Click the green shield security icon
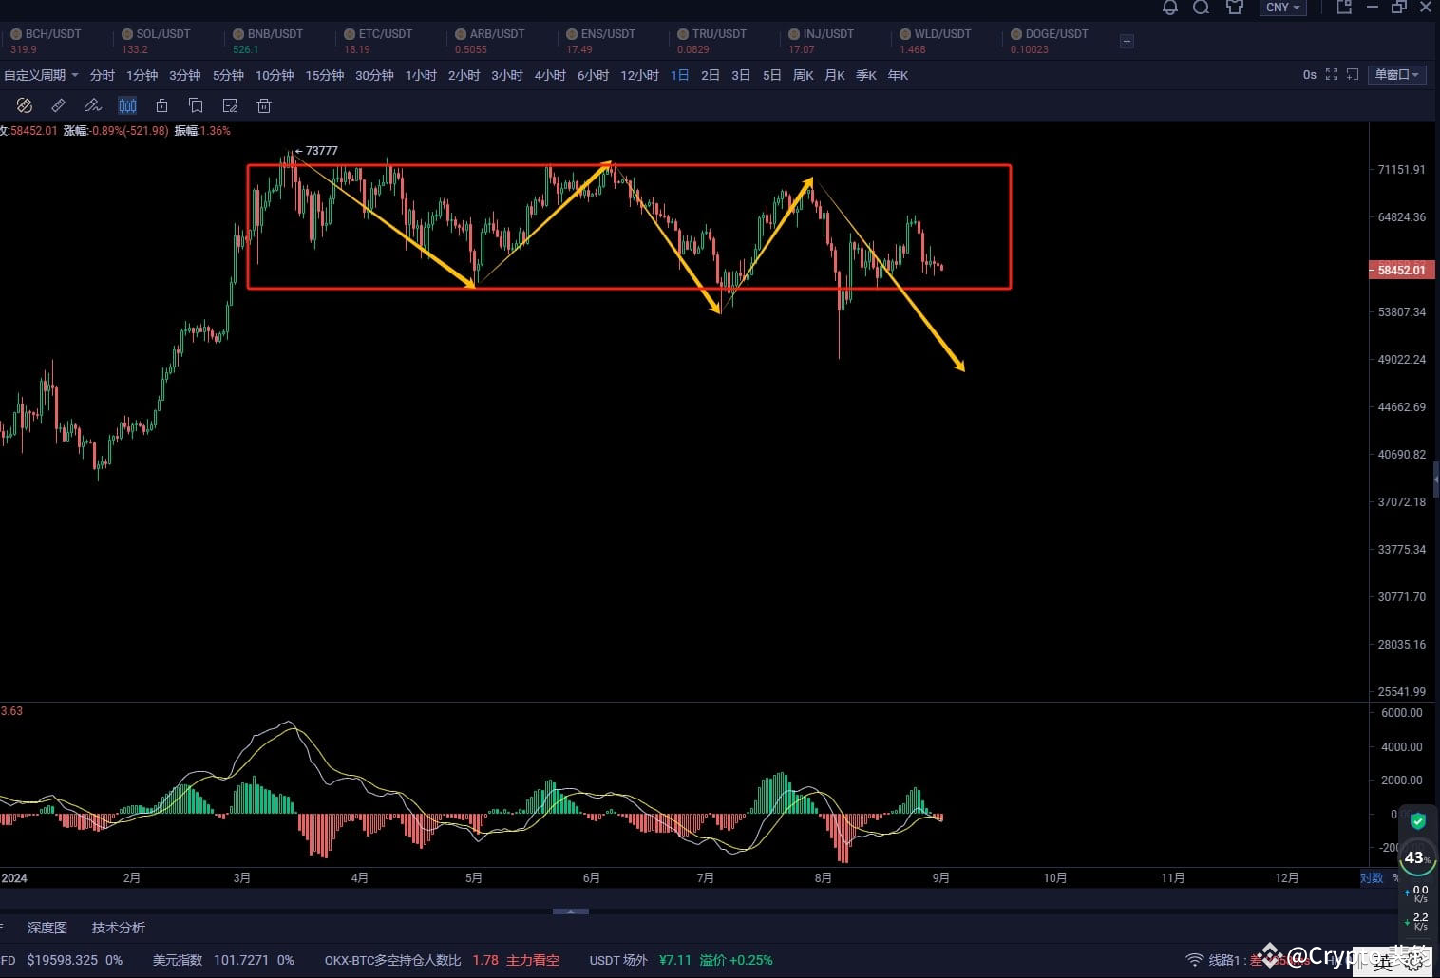 [1418, 821]
